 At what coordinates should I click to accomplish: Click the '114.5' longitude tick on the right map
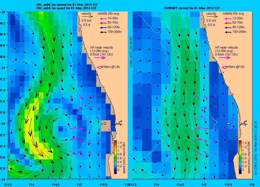pos(180,185)
